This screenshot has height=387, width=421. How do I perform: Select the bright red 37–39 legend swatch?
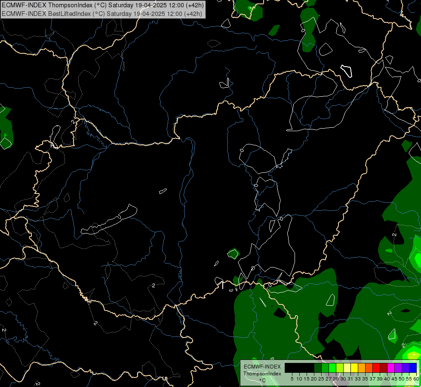coord(376,368)
